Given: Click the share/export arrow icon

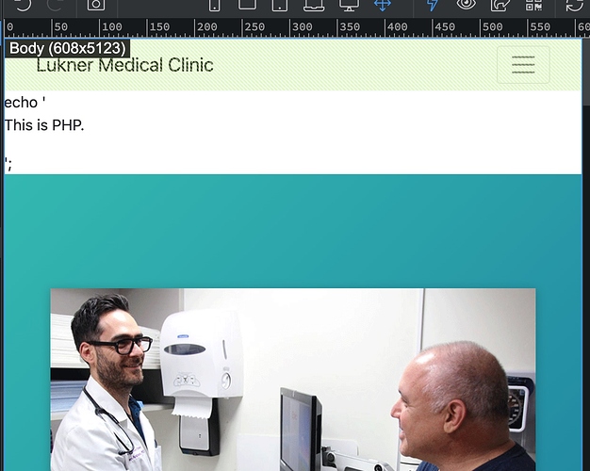Looking at the screenshot, I should click(x=500, y=5).
